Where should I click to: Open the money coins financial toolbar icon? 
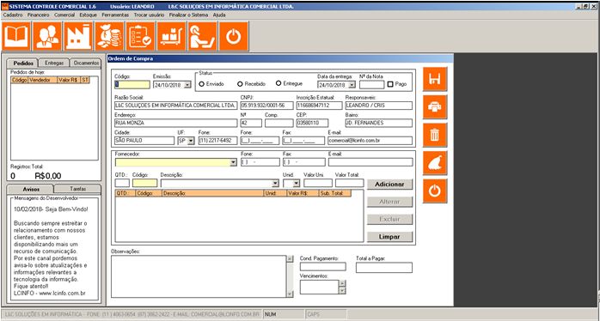click(109, 36)
